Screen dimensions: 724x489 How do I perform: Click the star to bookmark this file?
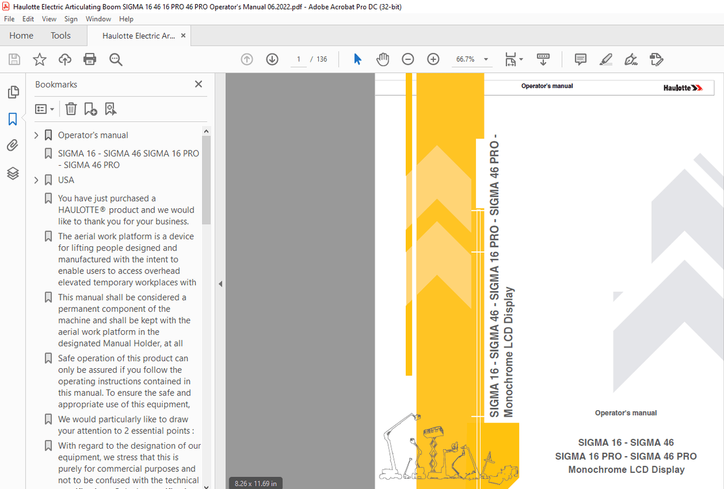[39, 59]
